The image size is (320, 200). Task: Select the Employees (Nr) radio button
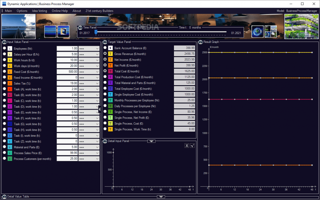[4, 48]
